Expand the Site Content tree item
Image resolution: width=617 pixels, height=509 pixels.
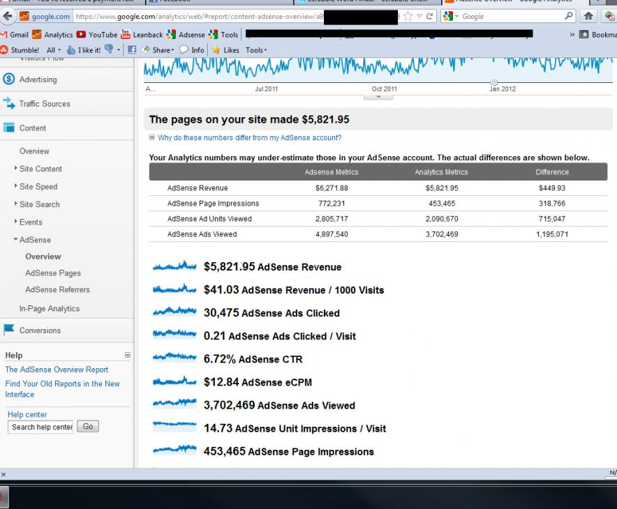pyautogui.click(x=16, y=168)
